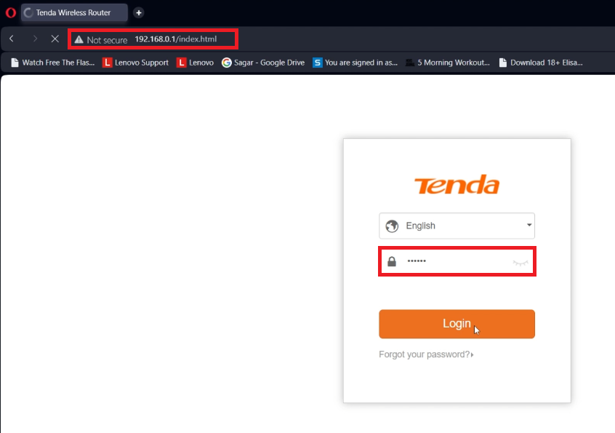Stop page loading with X icon
Image resolution: width=615 pixels, height=433 pixels.
(x=55, y=39)
